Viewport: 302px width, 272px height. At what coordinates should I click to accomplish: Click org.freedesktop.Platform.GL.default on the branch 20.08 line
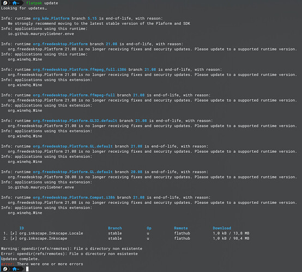73,172
